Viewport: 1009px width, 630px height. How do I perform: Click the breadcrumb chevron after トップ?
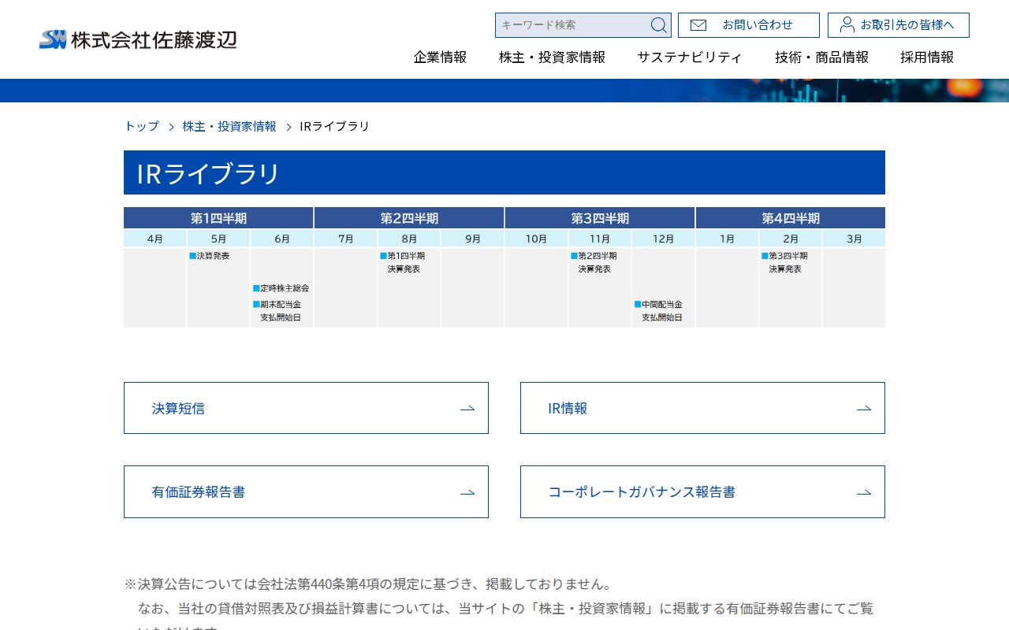(x=171, y=127)
